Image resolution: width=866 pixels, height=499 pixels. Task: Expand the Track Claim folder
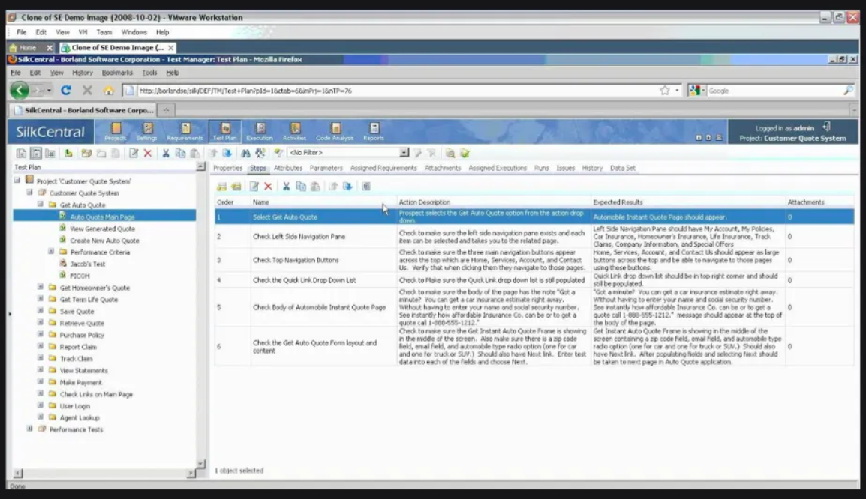coord(41,358)
